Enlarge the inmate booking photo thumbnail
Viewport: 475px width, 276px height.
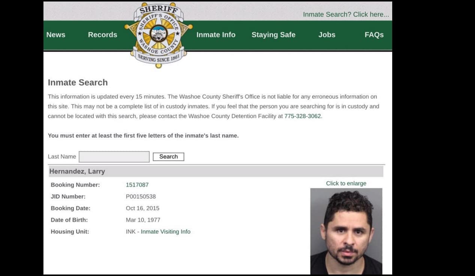point(346,231)
